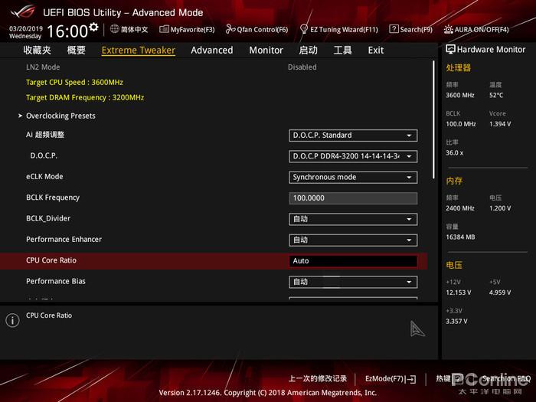536x402 pixels.
Task: Click the BCLK Frequency label
Action: [x=53, y=198]
